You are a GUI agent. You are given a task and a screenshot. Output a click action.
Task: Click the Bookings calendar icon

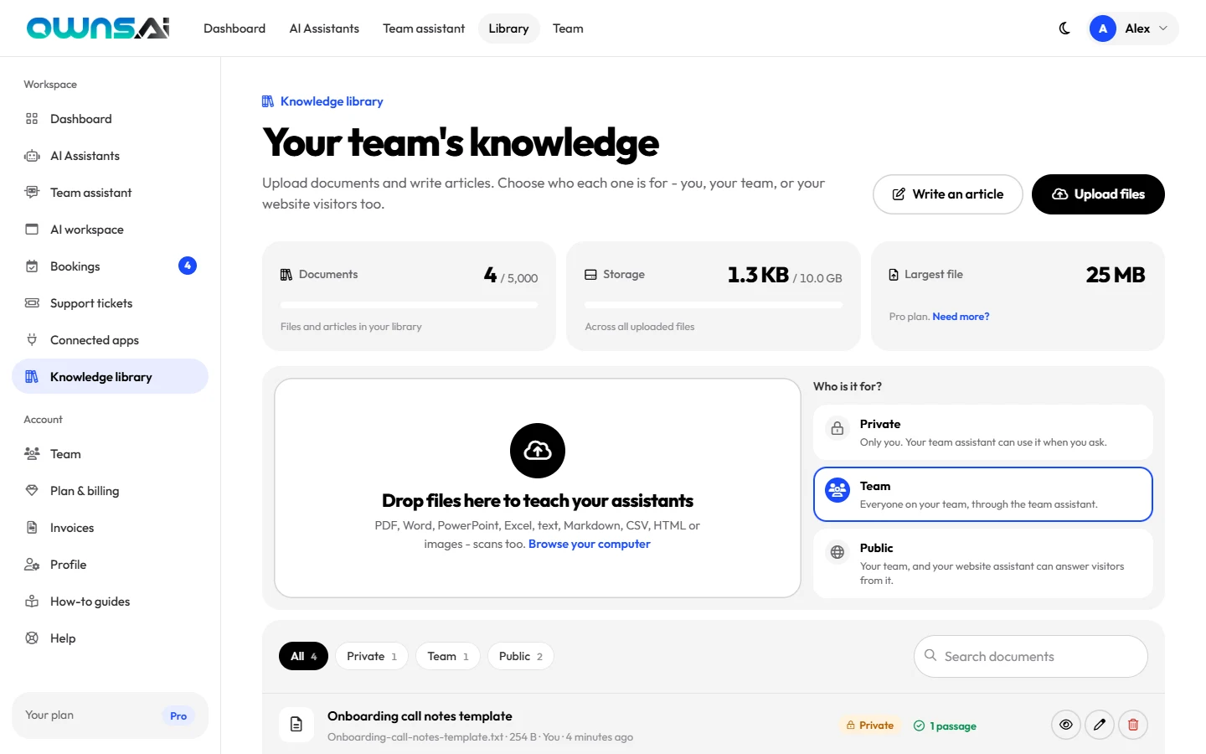click(32, 266)
